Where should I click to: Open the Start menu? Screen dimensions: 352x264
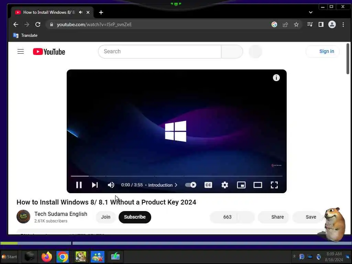[x=9, y=256]
